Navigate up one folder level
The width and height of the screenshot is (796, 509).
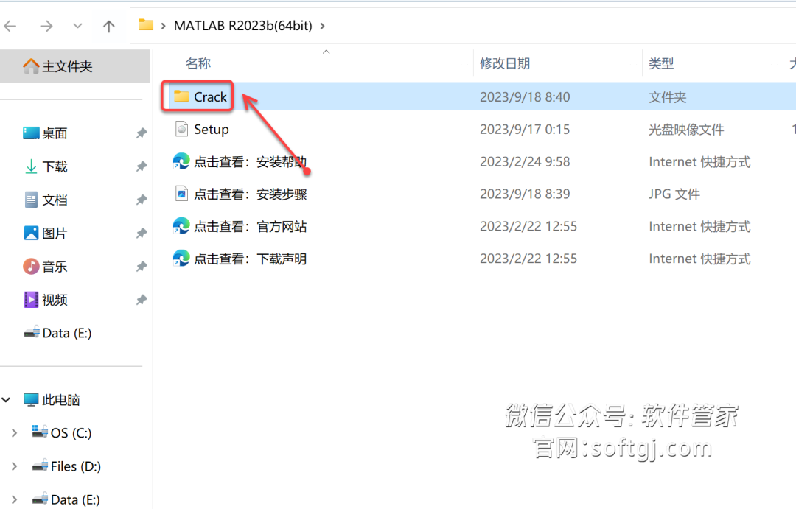(x=108, y=26)
